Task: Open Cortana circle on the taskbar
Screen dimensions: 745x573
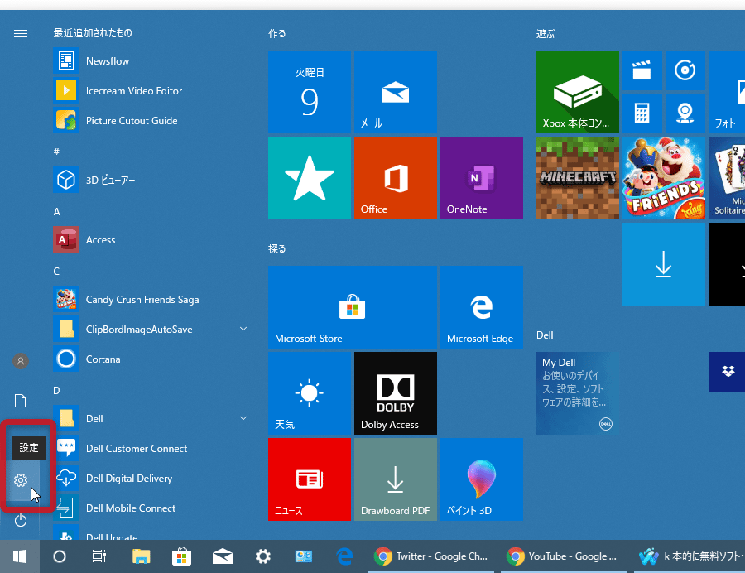Action: [x=60, y=556]
